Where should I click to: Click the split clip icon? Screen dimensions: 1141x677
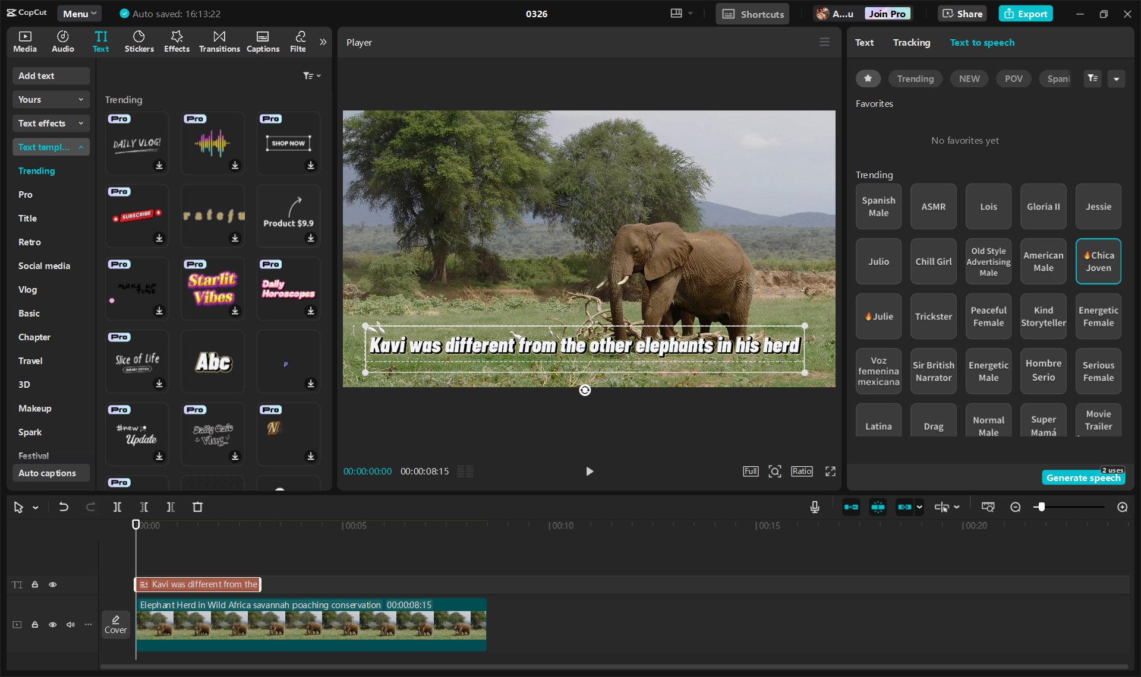click(x=117, y=507)
